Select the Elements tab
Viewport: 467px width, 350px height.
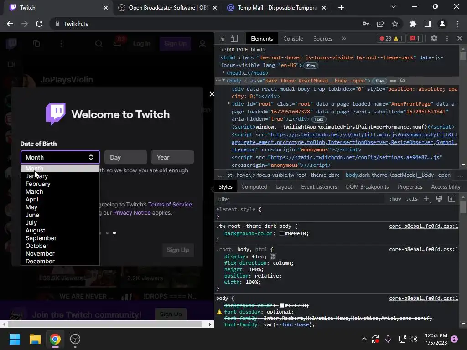[261, 39]
